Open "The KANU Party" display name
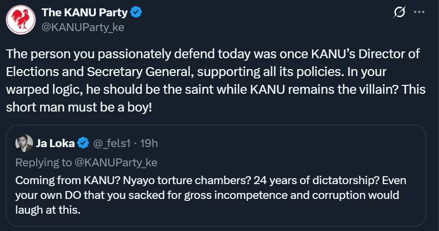Screen dimensions: 439x231 point(84,12)
